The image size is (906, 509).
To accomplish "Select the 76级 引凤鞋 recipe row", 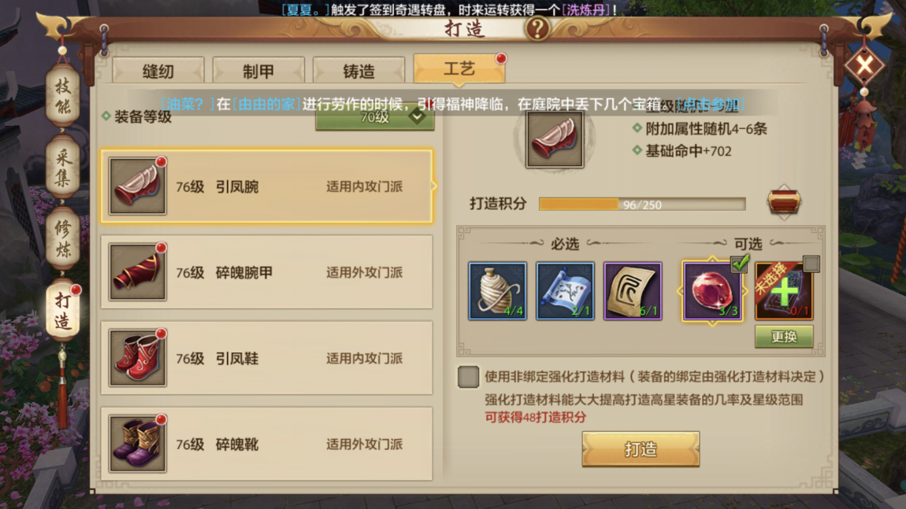I will pyautogui.click(x=267, y=358).
